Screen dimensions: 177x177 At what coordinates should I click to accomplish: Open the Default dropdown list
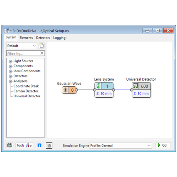(22, 46)
